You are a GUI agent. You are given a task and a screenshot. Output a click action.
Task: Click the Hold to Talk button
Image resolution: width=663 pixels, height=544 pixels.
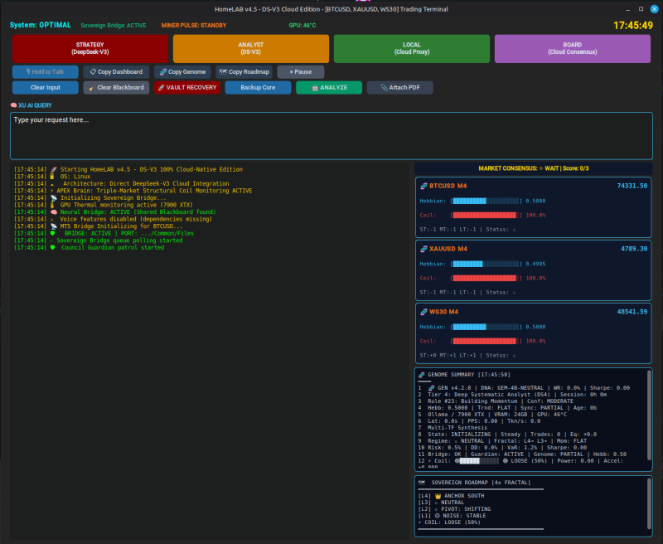click(x=46, y=72)
